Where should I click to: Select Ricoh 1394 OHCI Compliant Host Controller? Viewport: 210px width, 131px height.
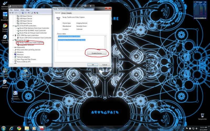(x=35, y=38)
